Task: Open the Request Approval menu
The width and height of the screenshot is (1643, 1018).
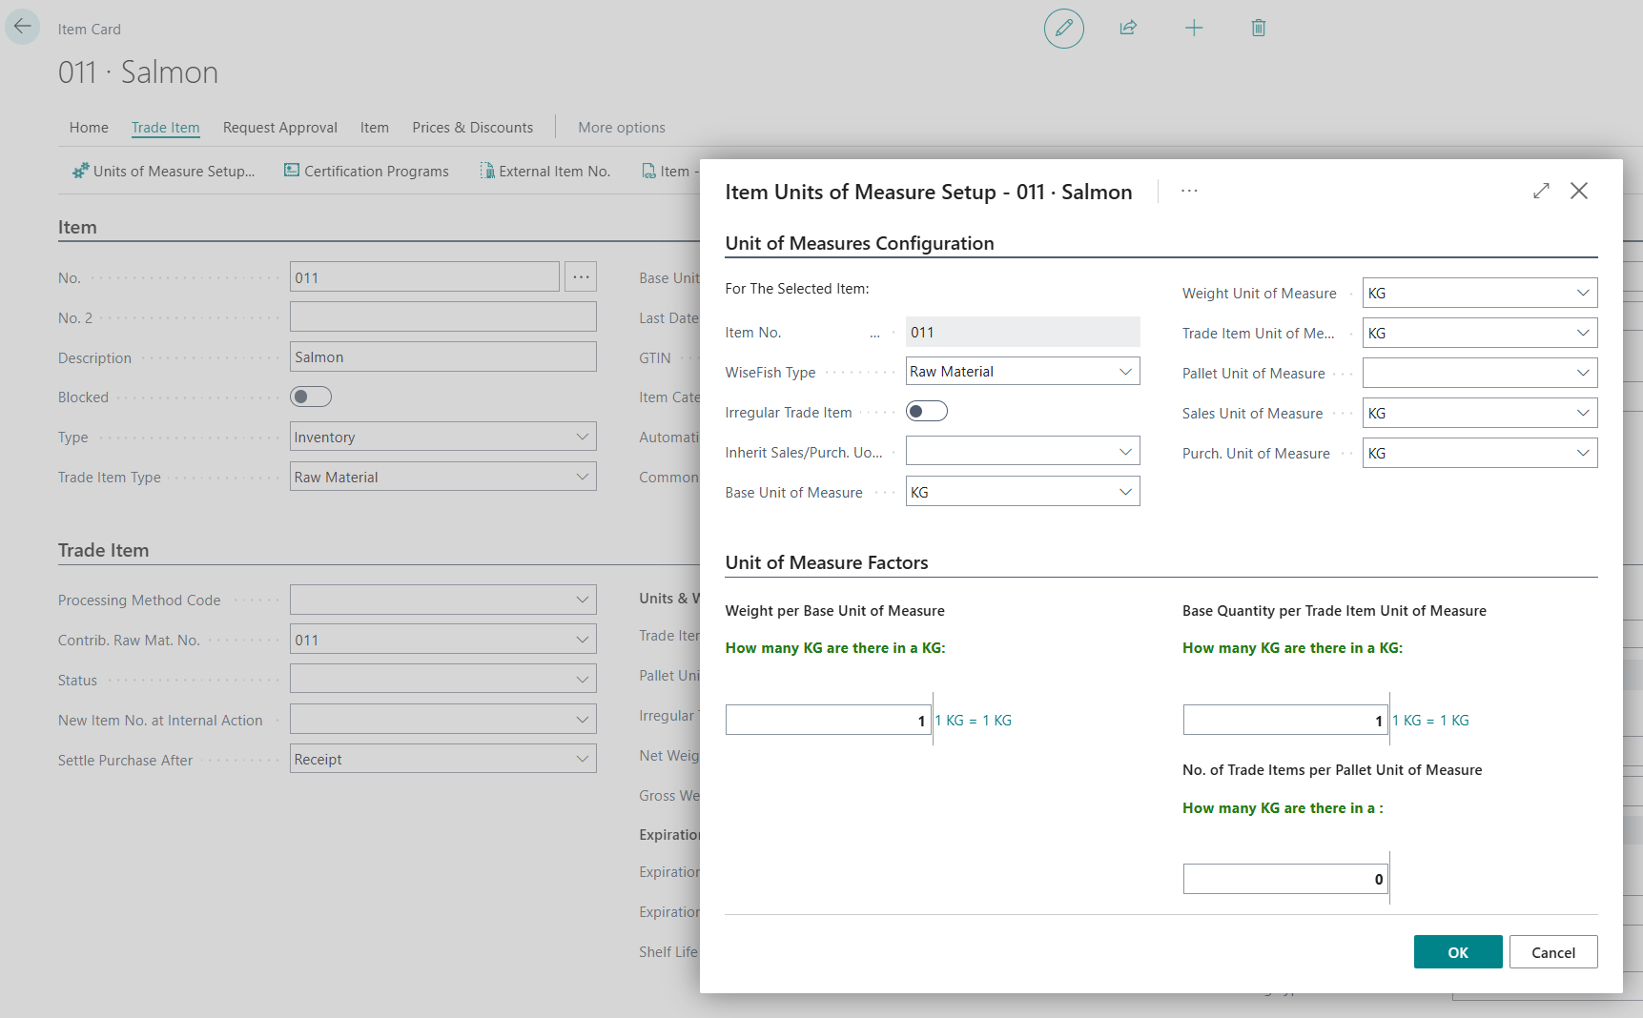Action: coord(279,128)
